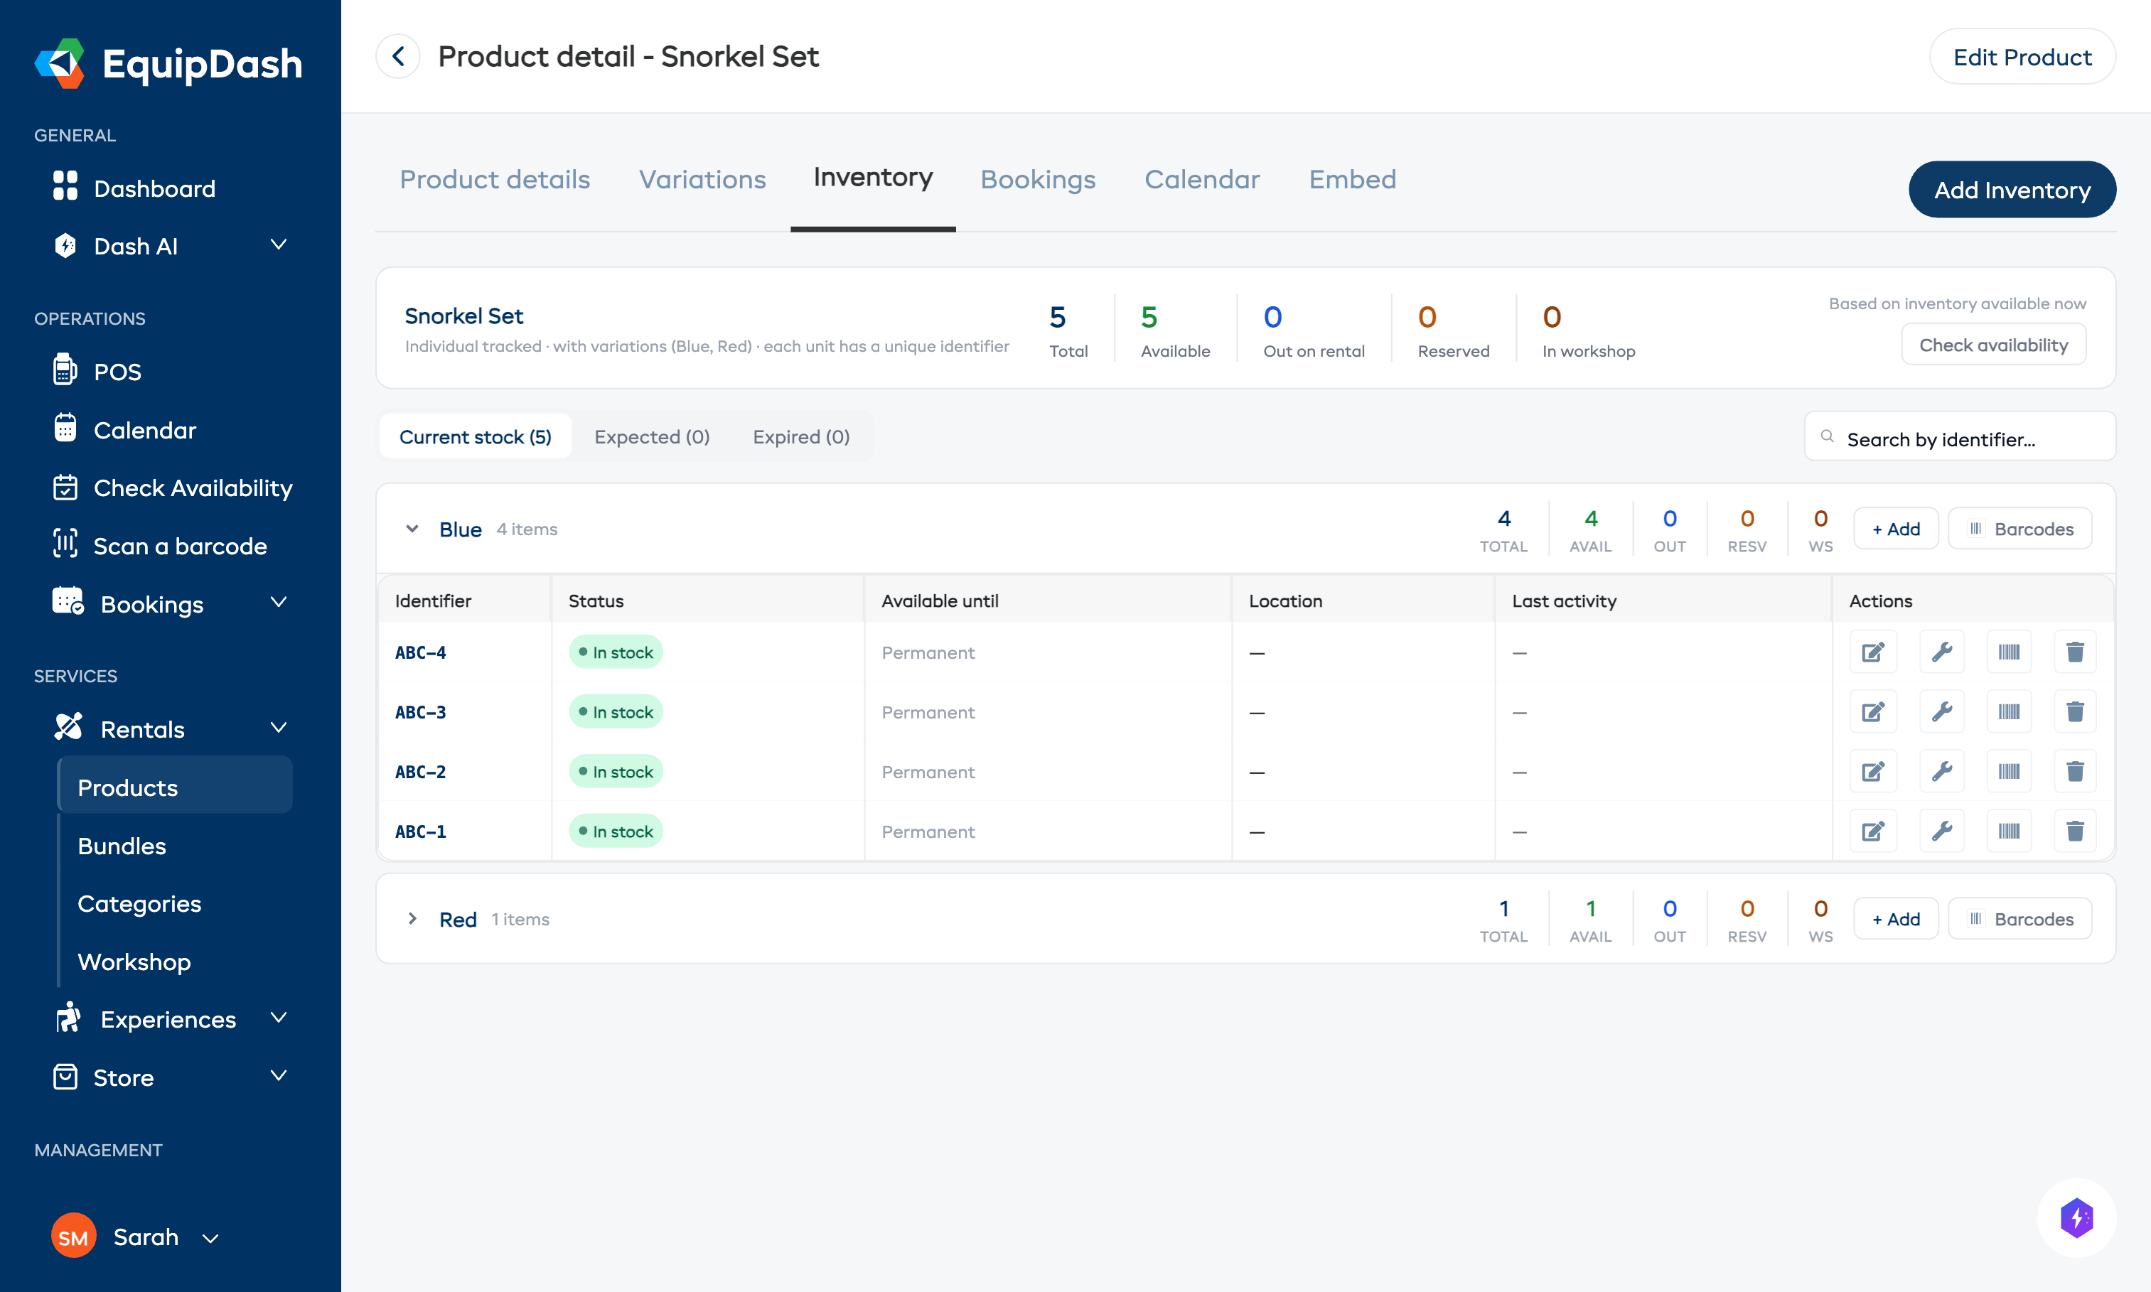The image size is (2151, 1292).
Task: Click the Add Inventory button
Action: tap(2012, 189)
